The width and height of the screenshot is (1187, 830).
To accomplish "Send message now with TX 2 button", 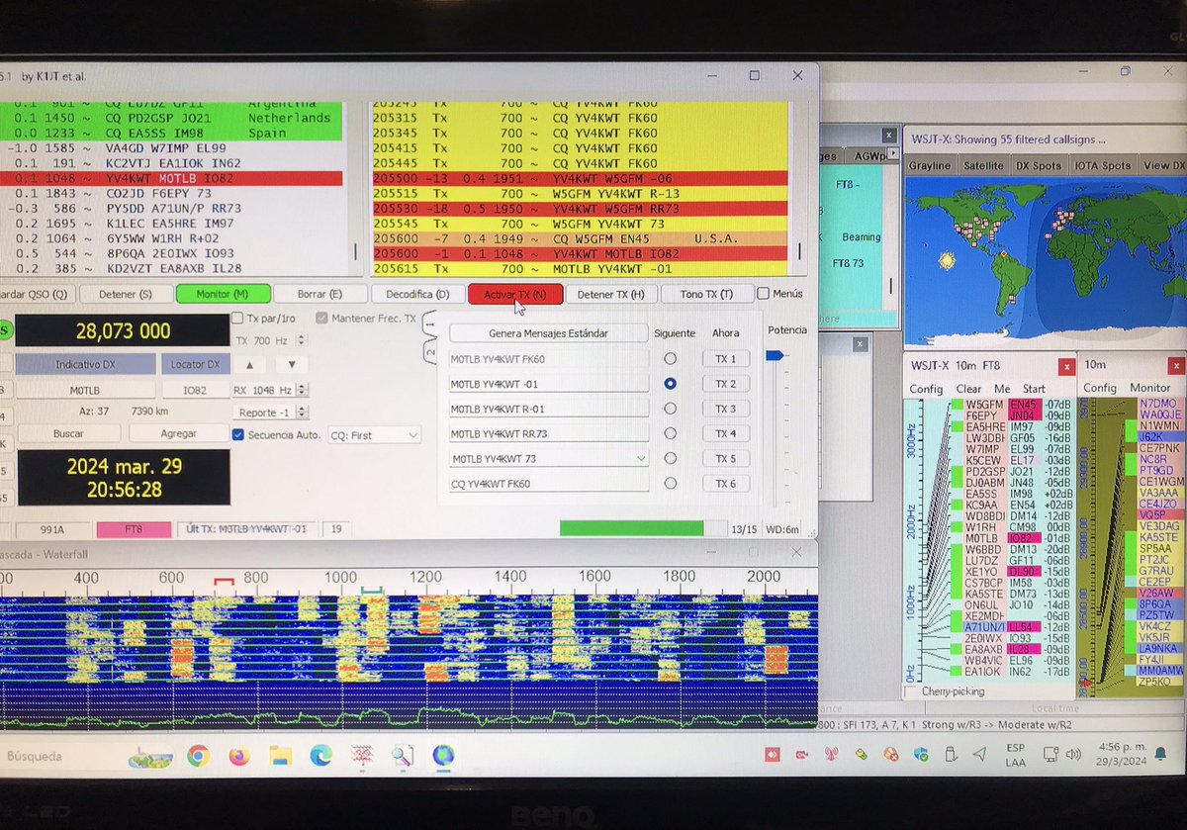I will tap(726, 384).
